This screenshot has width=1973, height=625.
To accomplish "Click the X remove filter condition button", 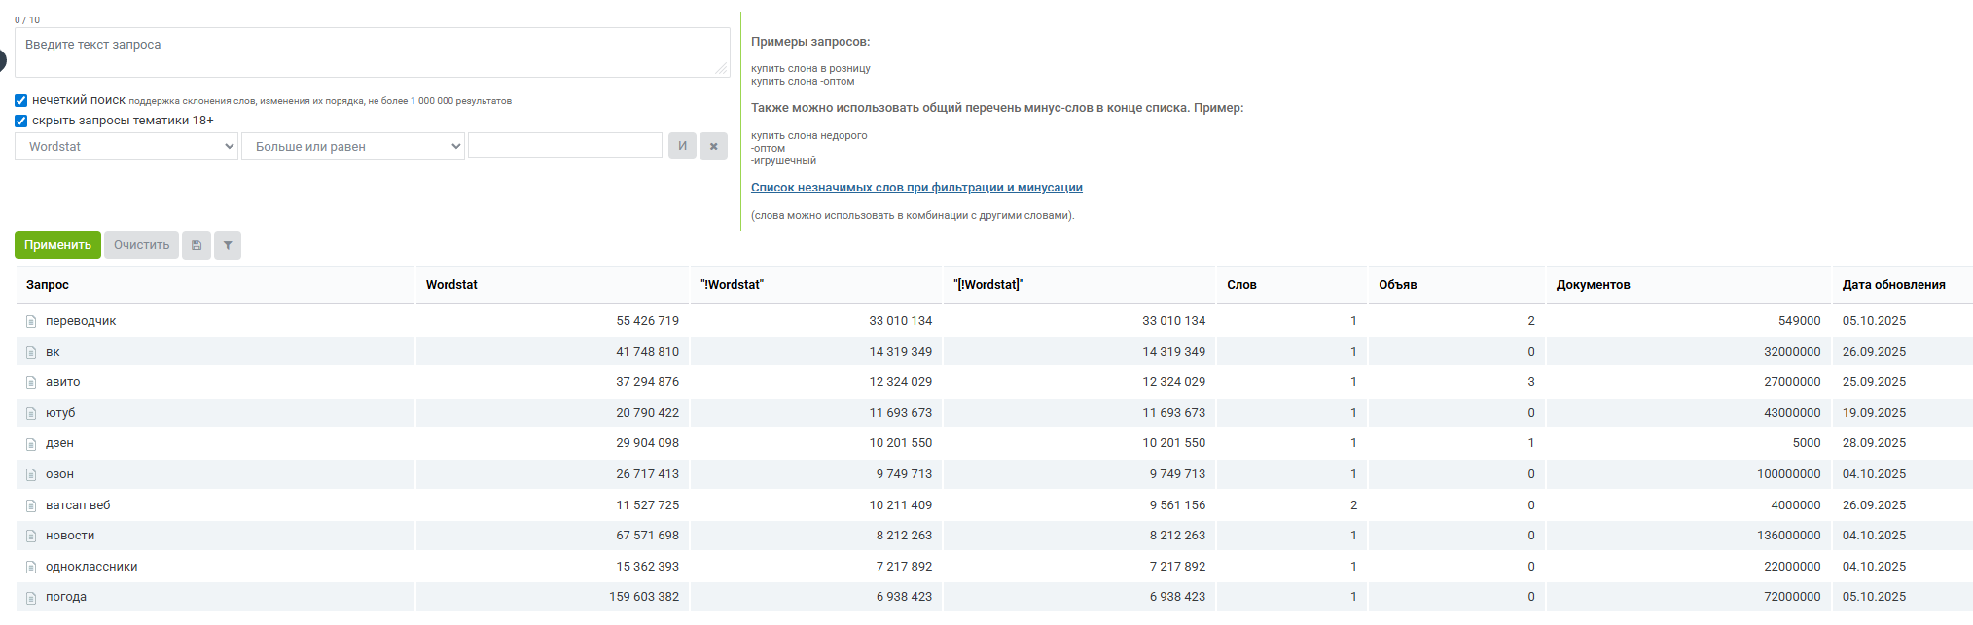I will (713, 146).
